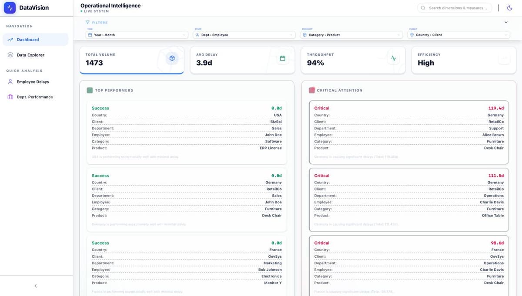This screenshot has width=522, height=296.
Task: Open the Category › Product dropdown
Action: point(350,35)
